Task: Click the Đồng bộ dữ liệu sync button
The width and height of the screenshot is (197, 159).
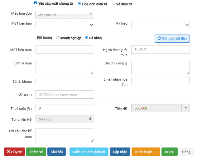Action: [x=172, y=38]
